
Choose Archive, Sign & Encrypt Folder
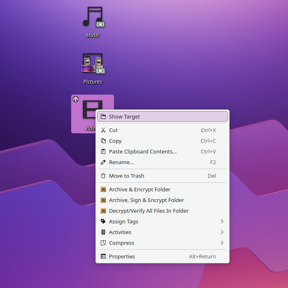tap(163, 200)
